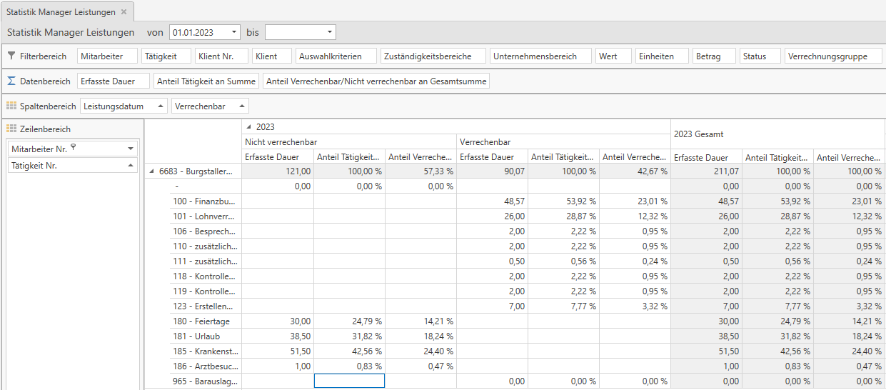This screenshot has width=886, height=390.
Task: Toggle sort arrow on Tätigkeit Nr. field
Action: click(x=131, y=165)
